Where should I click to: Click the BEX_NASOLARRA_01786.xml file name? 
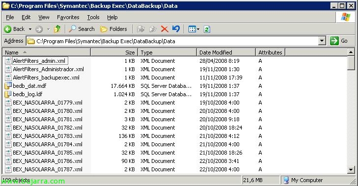[48, 161]
